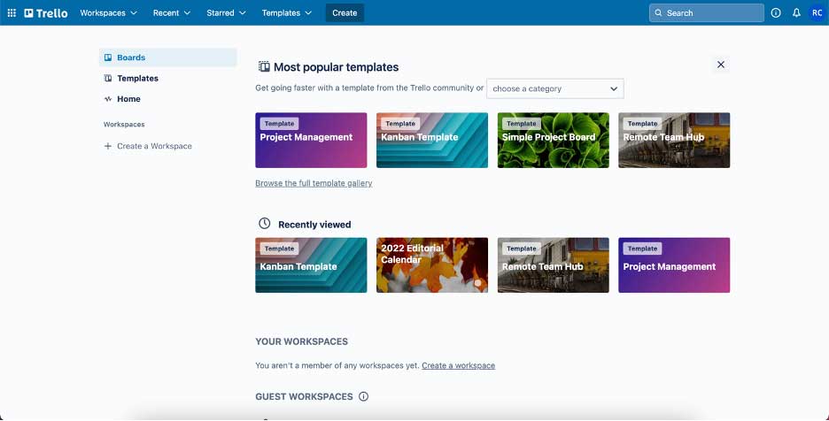Open the notifications bell

796,12
